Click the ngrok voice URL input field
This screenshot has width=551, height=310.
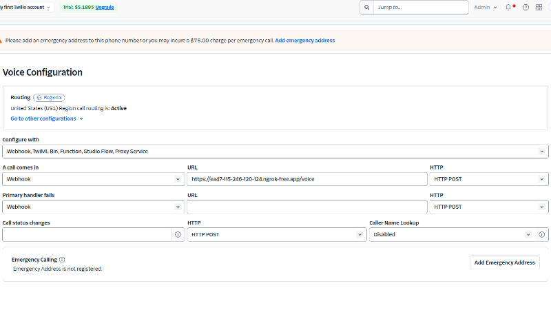(x=306, y=179)
